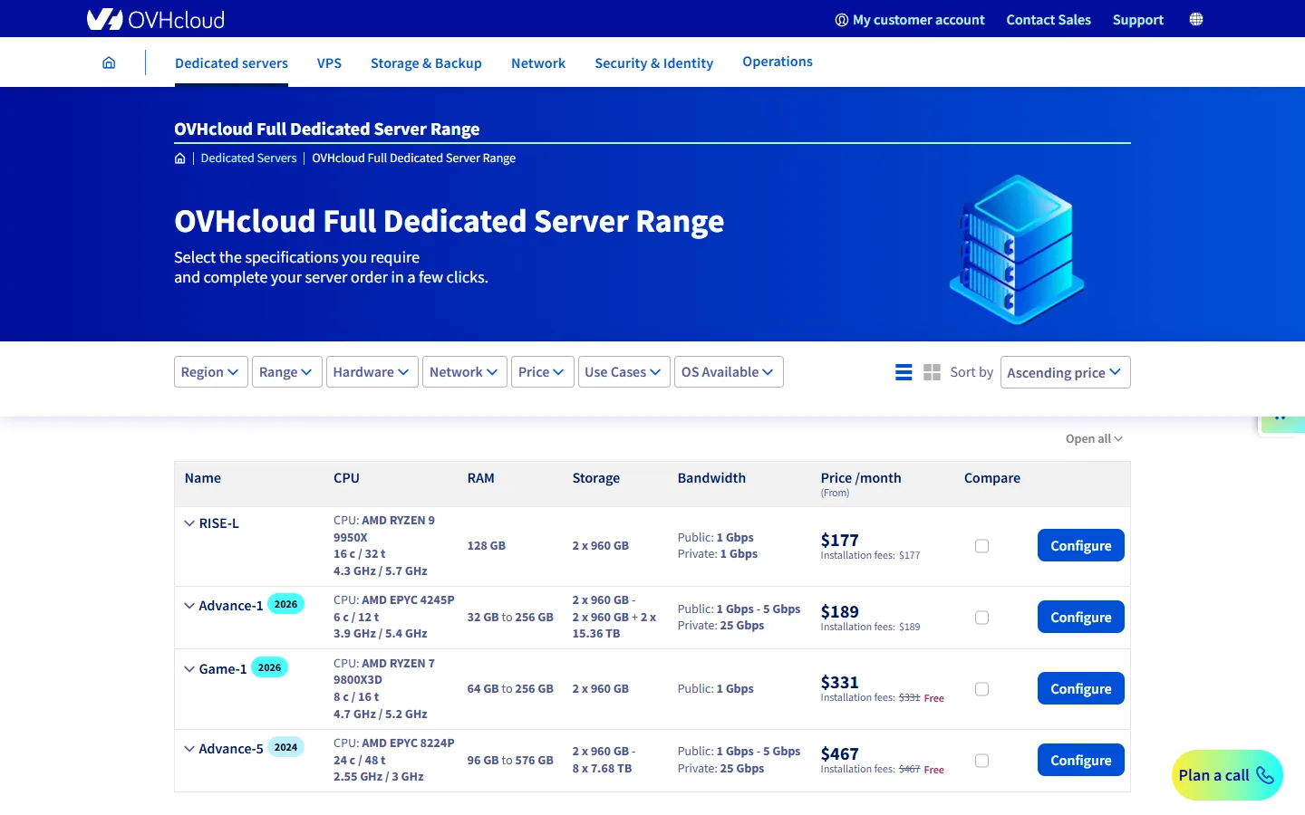Viewport: 1305px width, 815px height.
Task: Open the Range filter dropdown
Action: click(287, 372)
